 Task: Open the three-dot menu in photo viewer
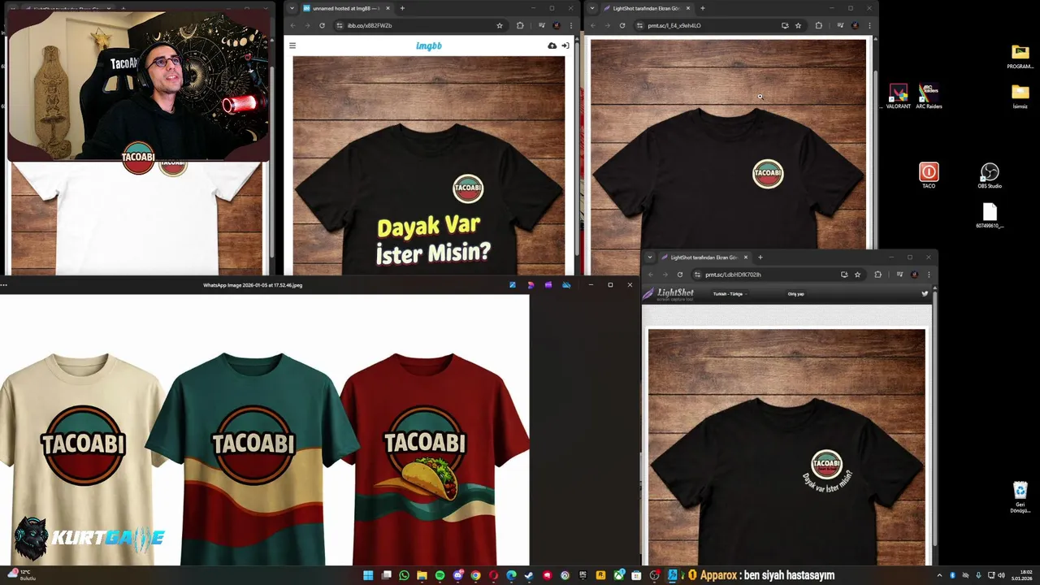pyautogui.click(x=4, y=285)
